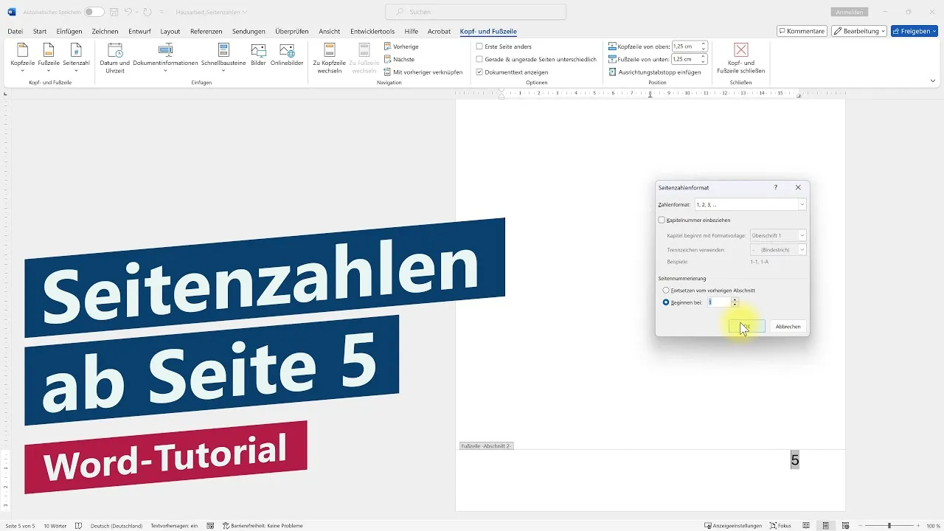Click Kopfzeile von oben spinner arrows
The height and width of the screenshot is (531, 944).
click(x=704, y=46)
